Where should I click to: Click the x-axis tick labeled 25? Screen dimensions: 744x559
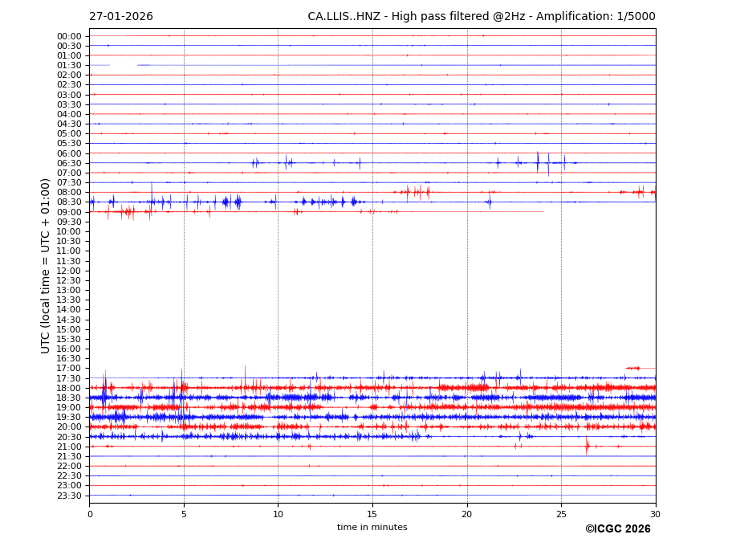pos(561,514)
